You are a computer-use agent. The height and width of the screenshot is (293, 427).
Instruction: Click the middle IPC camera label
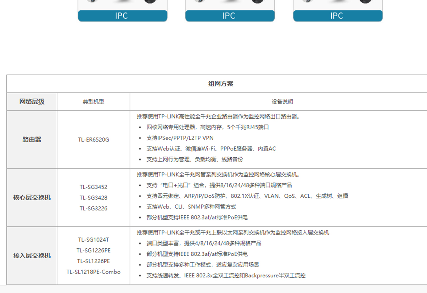pyautogui.click(x=230, y=16)
